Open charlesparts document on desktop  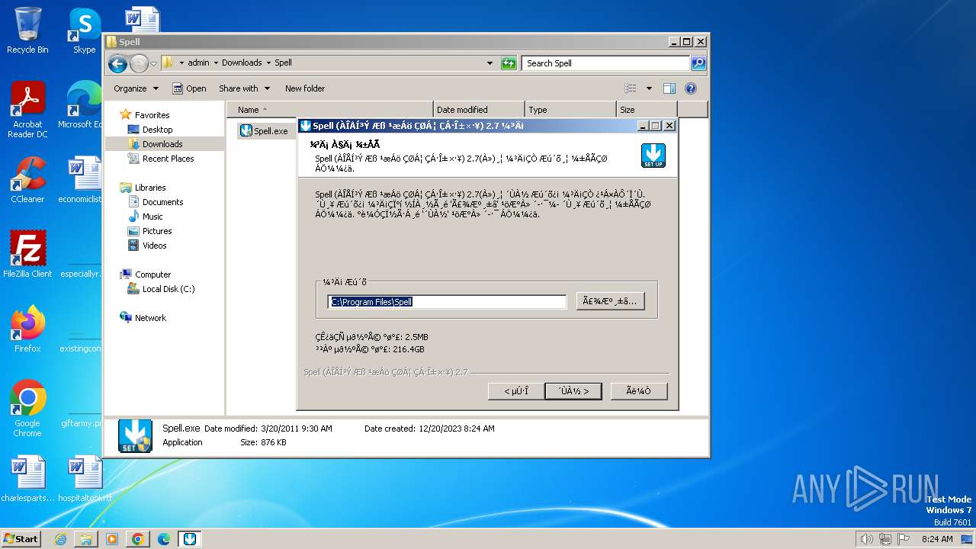tap(27, 479)
